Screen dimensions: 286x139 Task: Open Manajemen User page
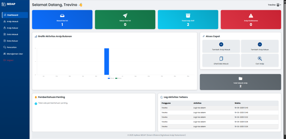pos(15,54)
